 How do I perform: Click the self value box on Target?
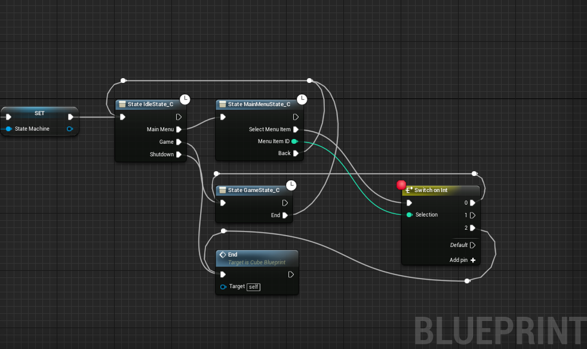253,287
